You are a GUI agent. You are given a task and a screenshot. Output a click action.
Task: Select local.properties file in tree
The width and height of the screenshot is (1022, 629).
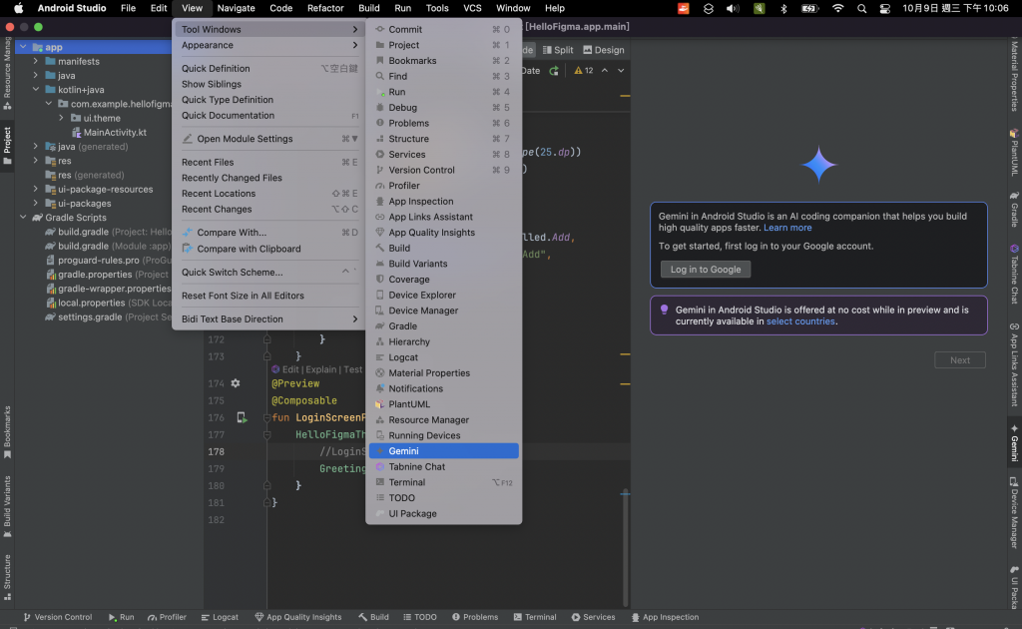click(x=108, y=303)
